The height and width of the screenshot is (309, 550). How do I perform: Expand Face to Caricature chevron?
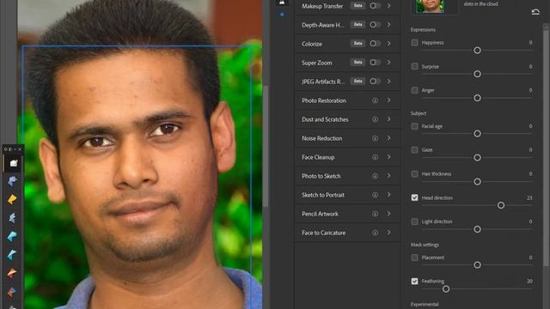tap(389, 233)
